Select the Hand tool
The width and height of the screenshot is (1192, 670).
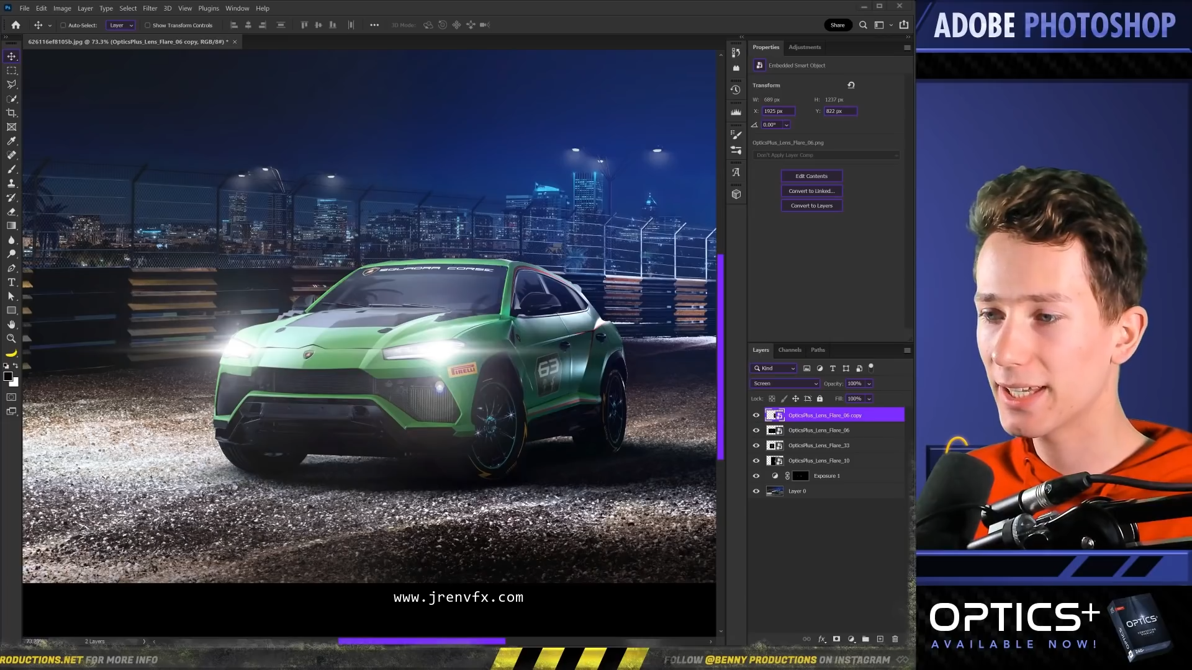click(x=11, y=324)
